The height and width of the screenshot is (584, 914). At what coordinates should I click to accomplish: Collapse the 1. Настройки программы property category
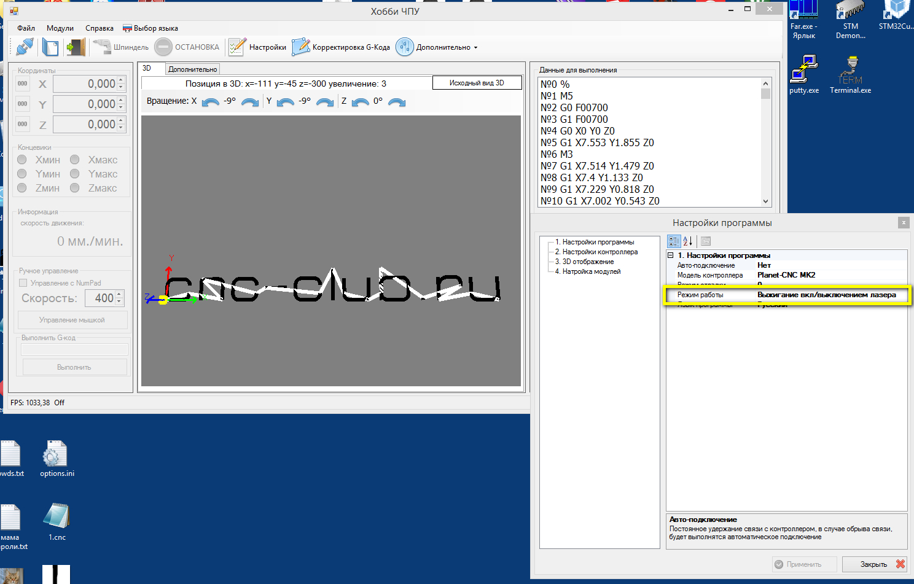(671, 255)
